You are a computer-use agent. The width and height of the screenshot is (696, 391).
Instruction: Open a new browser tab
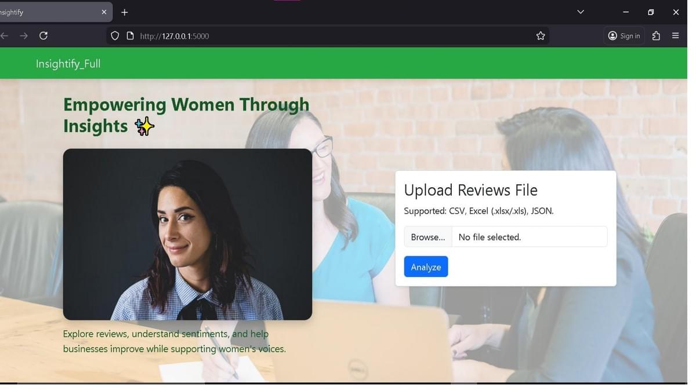click(124, 12)
